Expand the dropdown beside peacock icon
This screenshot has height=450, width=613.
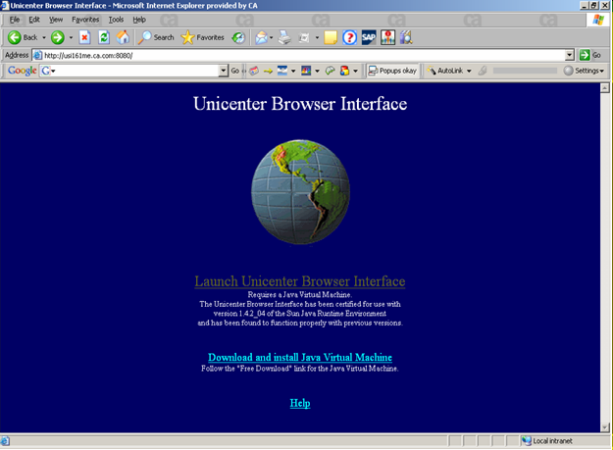click(x=317, y=72)
